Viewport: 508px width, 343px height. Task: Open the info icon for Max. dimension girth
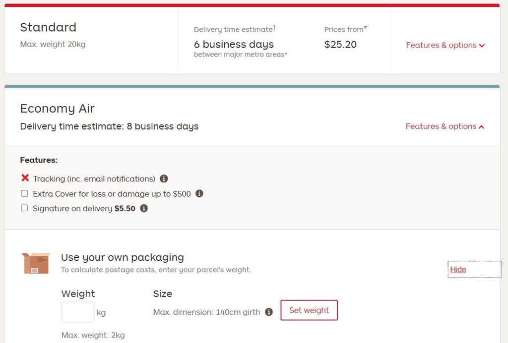269,312
